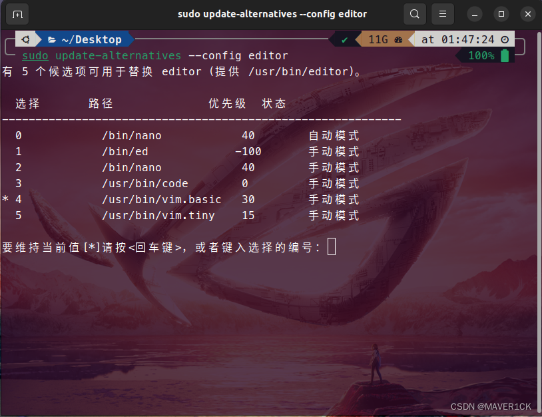Open a new terminal tab
The width and height of the screenshot is (542, 417).
pos(17,14)
